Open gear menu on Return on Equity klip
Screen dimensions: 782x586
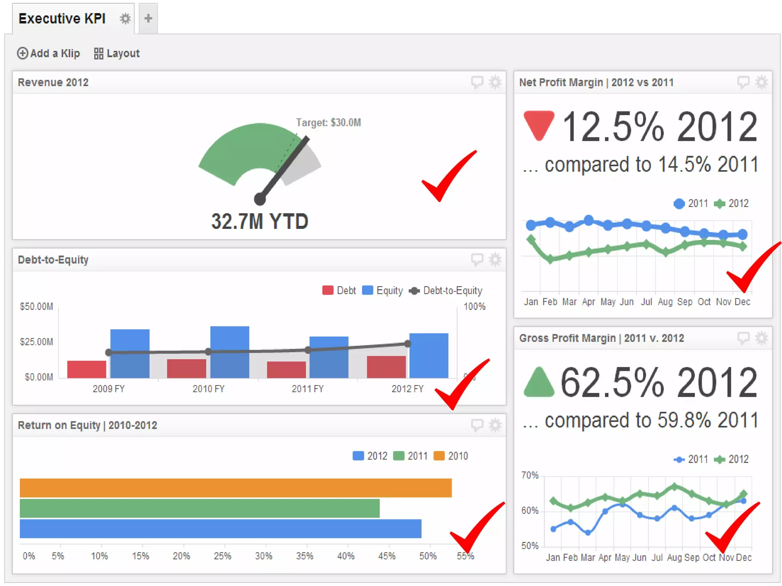(495, 425)
